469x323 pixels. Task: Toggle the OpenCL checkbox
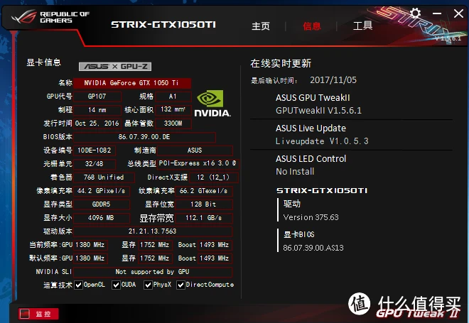point(78,285)
